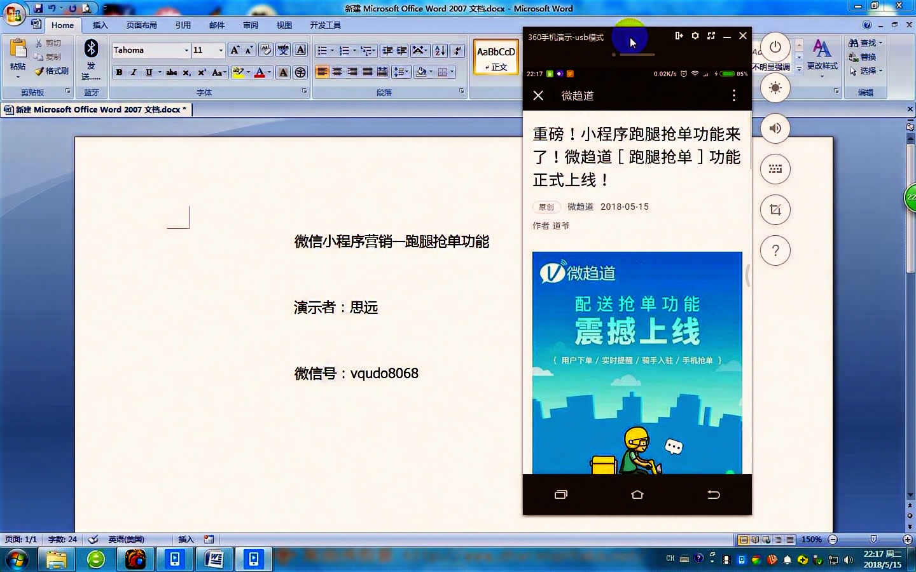Open Tahoma font name dropdown
The width and height of the screenshot is (916, 572).
[x=186, y=50]
